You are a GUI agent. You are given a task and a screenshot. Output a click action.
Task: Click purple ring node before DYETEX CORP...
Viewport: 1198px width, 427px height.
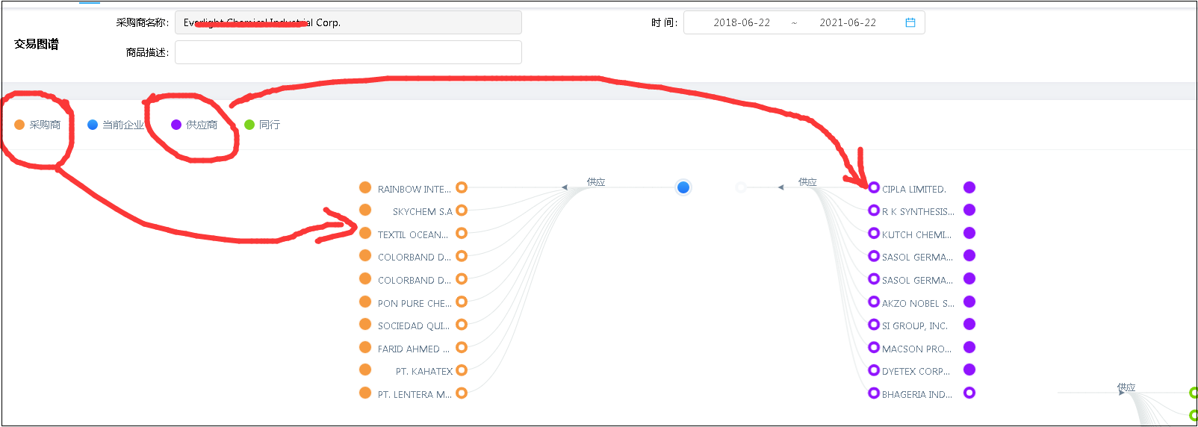click(x=874, y=370)
